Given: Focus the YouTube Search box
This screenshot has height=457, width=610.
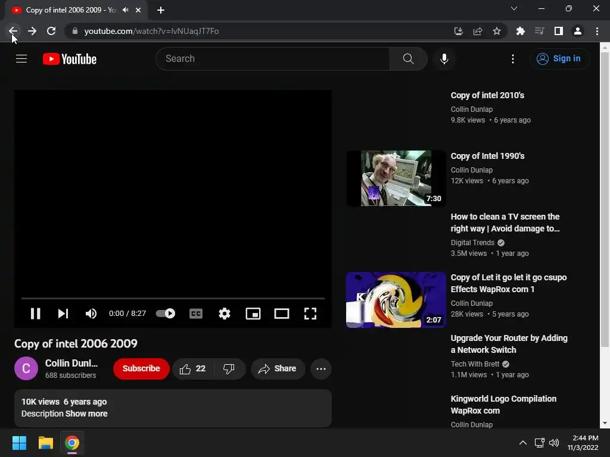Looking at the screenshot, I should [272, 59].
